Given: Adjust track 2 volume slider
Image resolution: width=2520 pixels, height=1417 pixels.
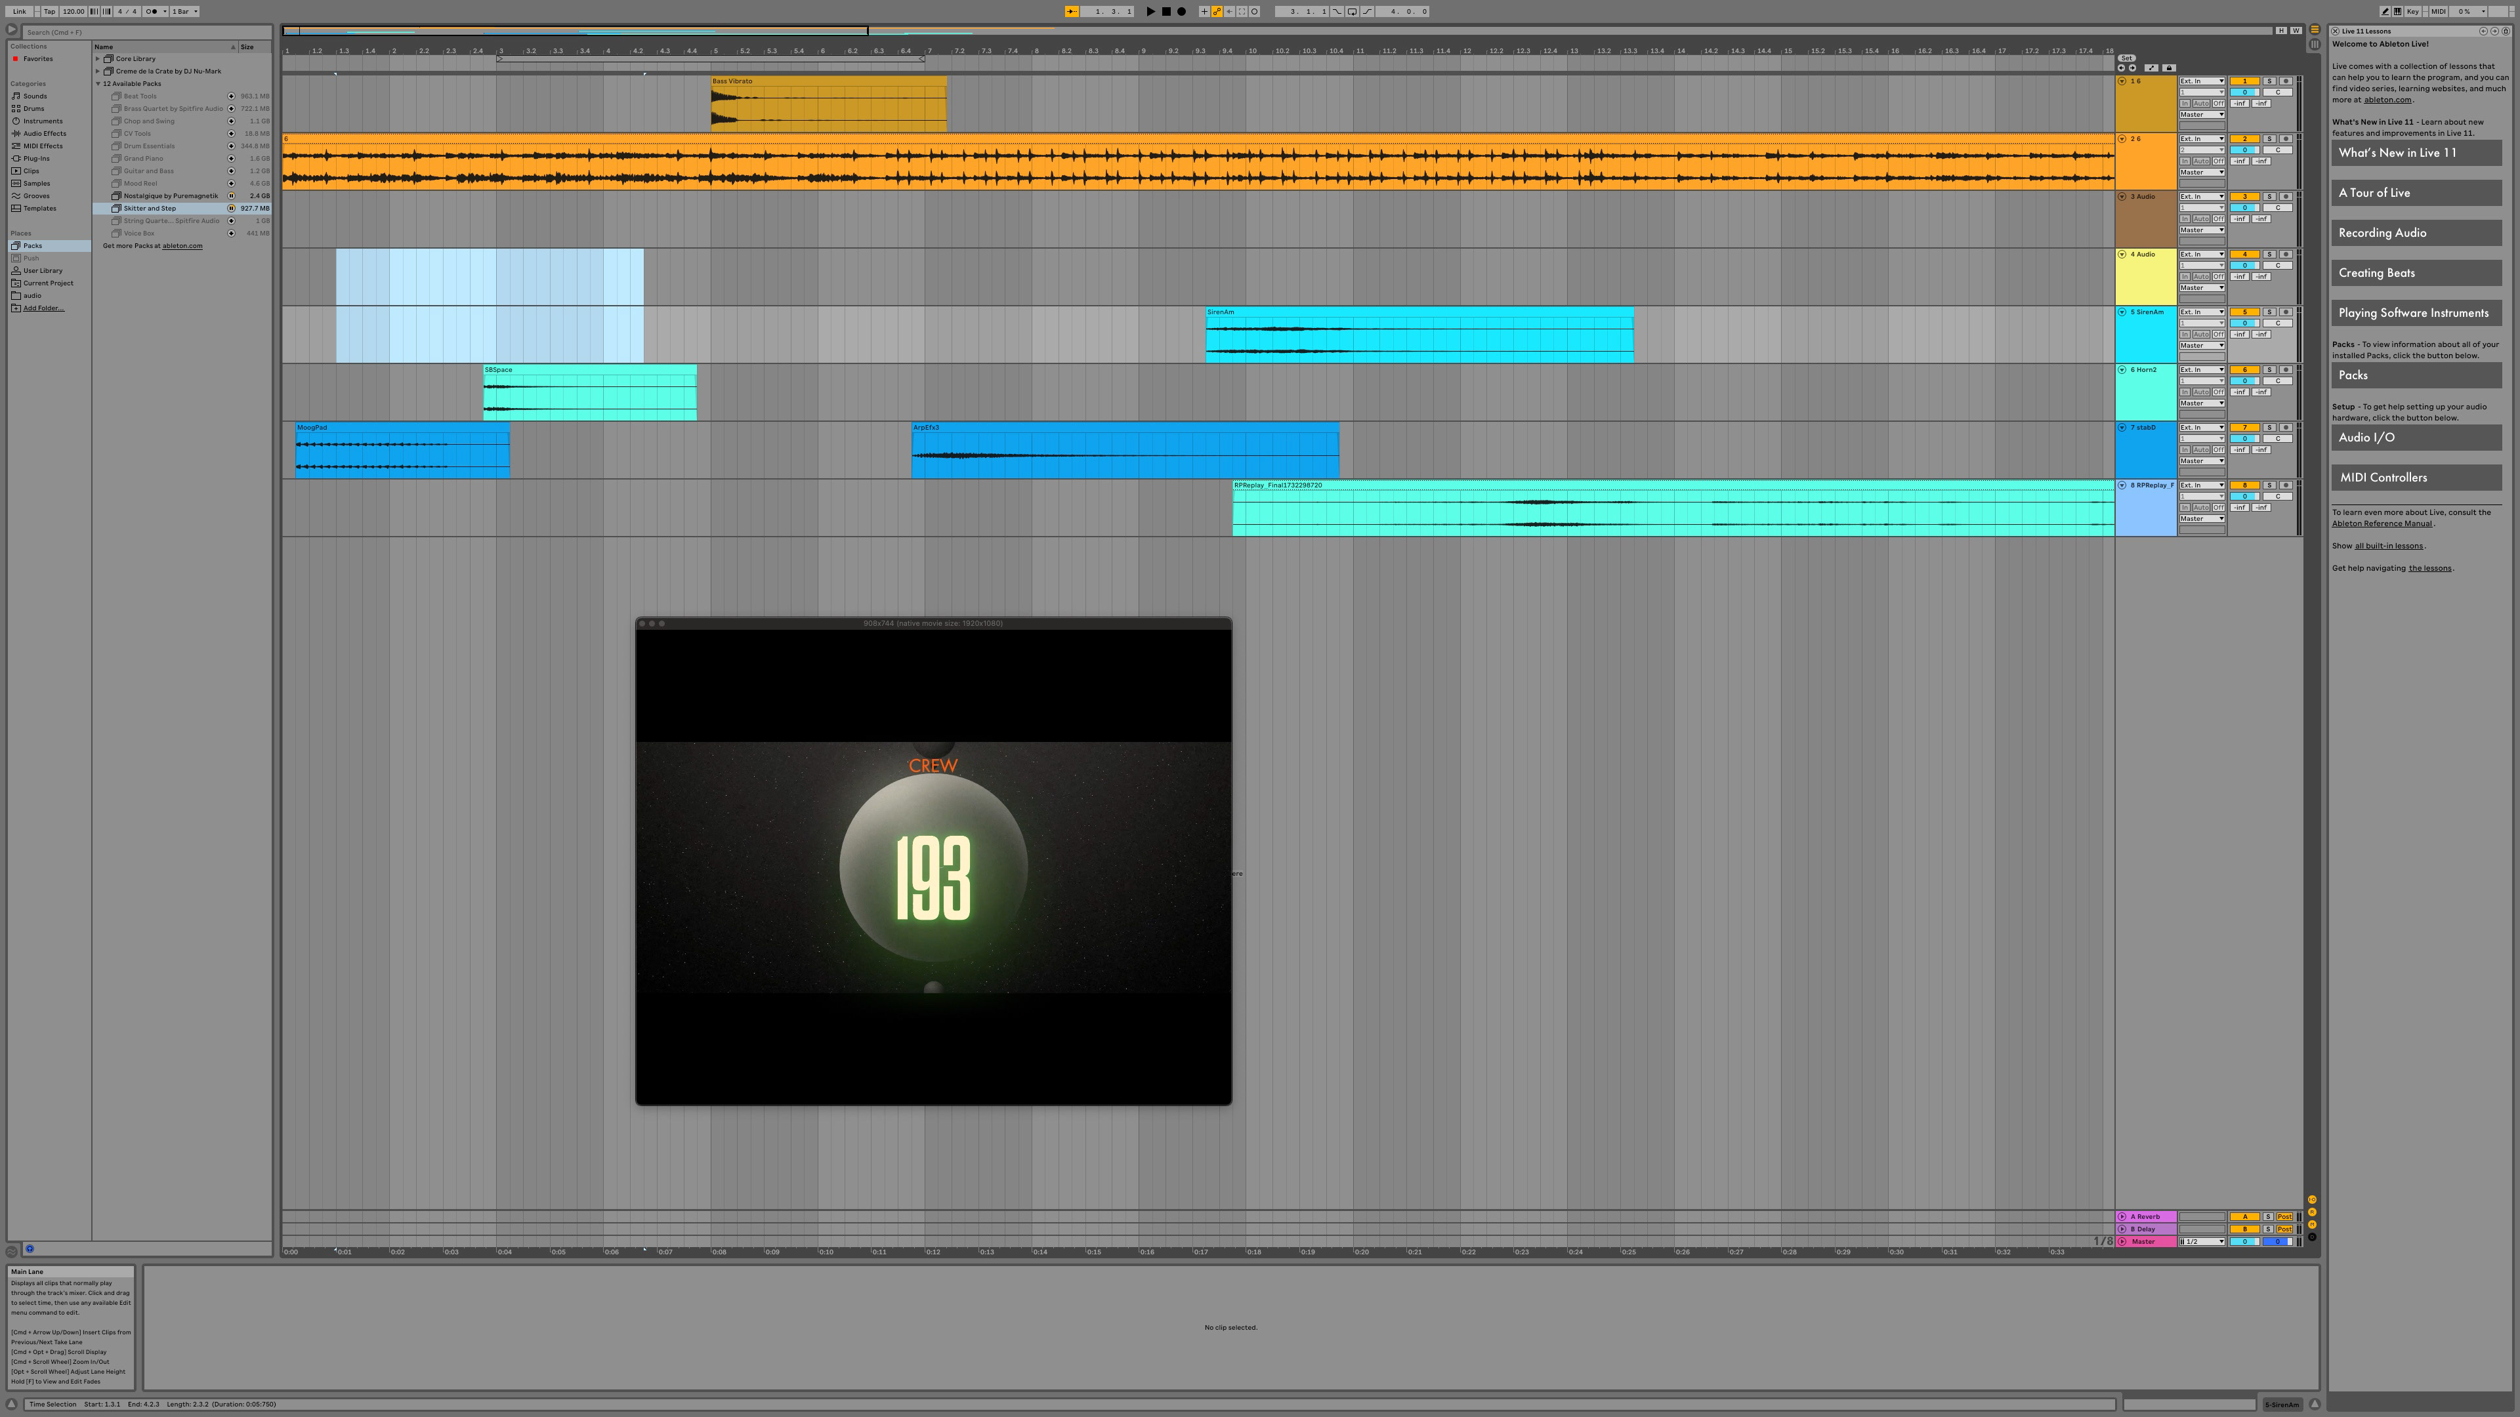Looking at the screenshot, I should 2244,150.
